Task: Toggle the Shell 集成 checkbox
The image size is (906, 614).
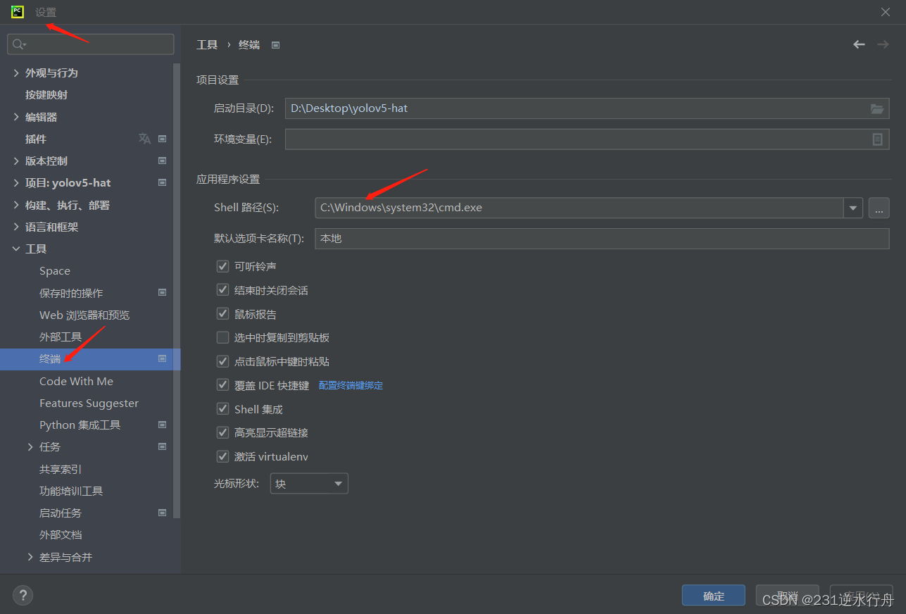Action: point(222,409)
